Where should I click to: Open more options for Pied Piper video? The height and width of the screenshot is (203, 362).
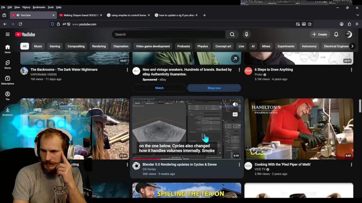click(x=352, y=165)
